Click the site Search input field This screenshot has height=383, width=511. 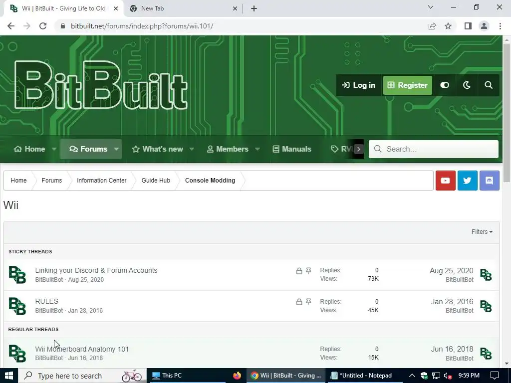434,149
